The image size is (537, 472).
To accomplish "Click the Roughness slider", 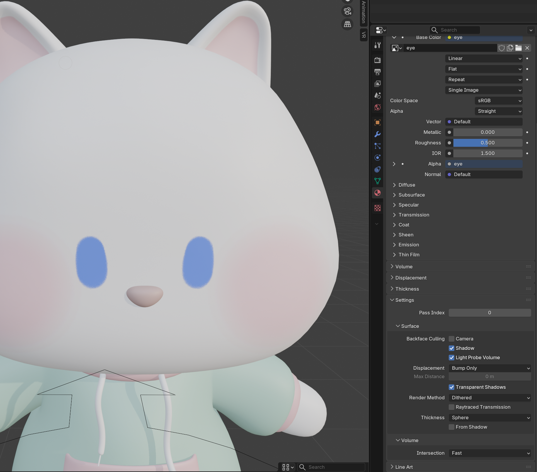I will (x=487, y=143).
